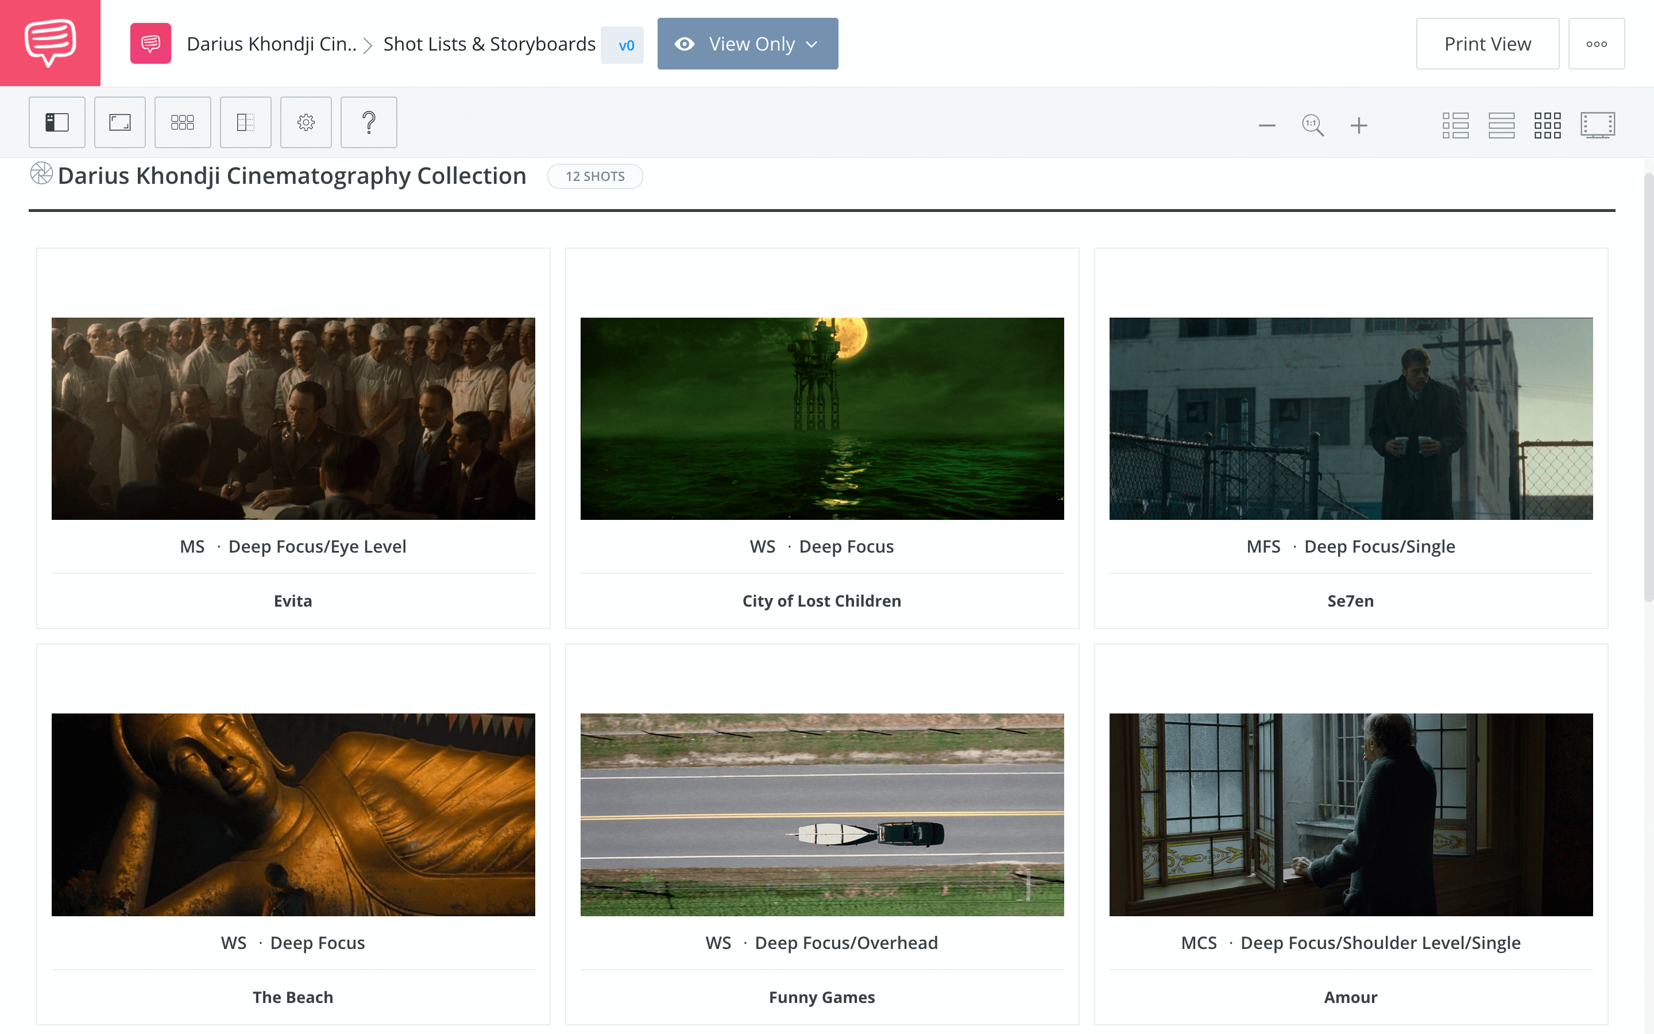Open Darius Khondji Cin.. breadcrumb
This screenshot has width=1654, height=1034.
click(x=271, y=44)
